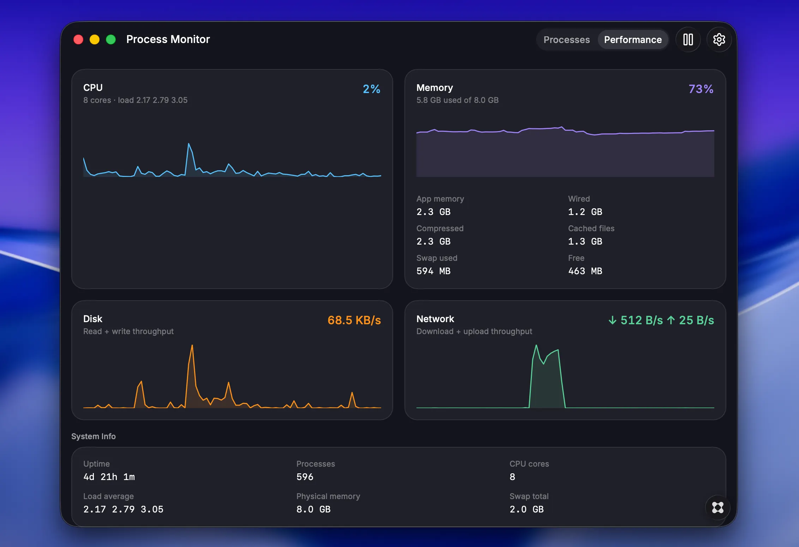Click the Swap total label
Image resolution: width=799 pixels, height=547 pixels.
pos(529,496)
